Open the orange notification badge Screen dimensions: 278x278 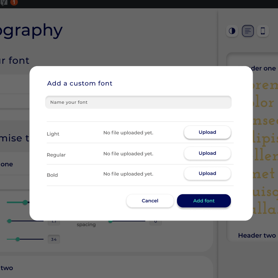click(x=14, y=2)
